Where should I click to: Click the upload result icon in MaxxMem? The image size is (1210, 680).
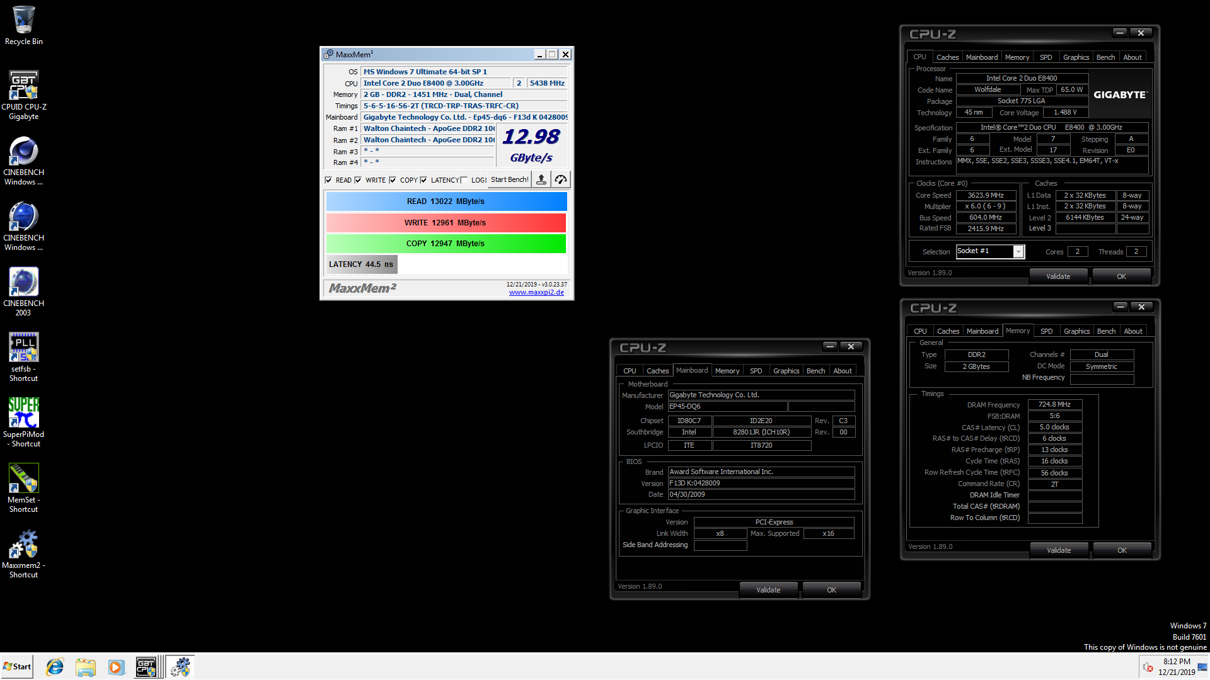pos(541,179)
